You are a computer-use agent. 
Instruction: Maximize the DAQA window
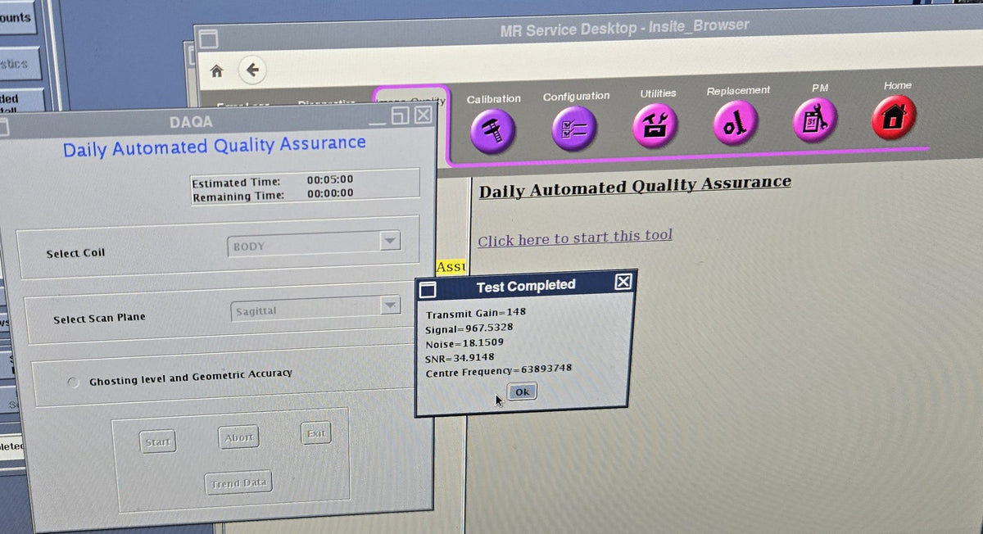click(401, 116)
